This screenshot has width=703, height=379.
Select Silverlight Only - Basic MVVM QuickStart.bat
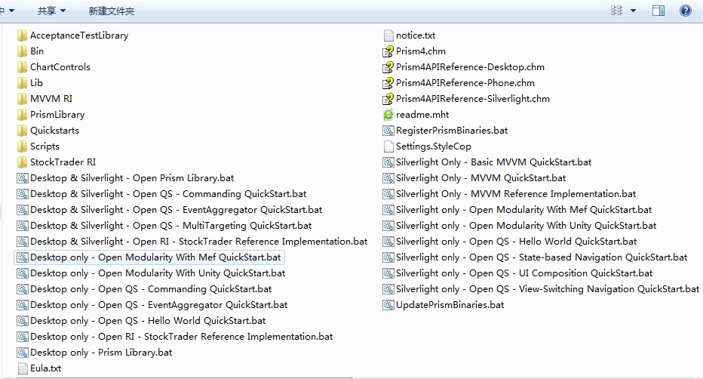487,162
